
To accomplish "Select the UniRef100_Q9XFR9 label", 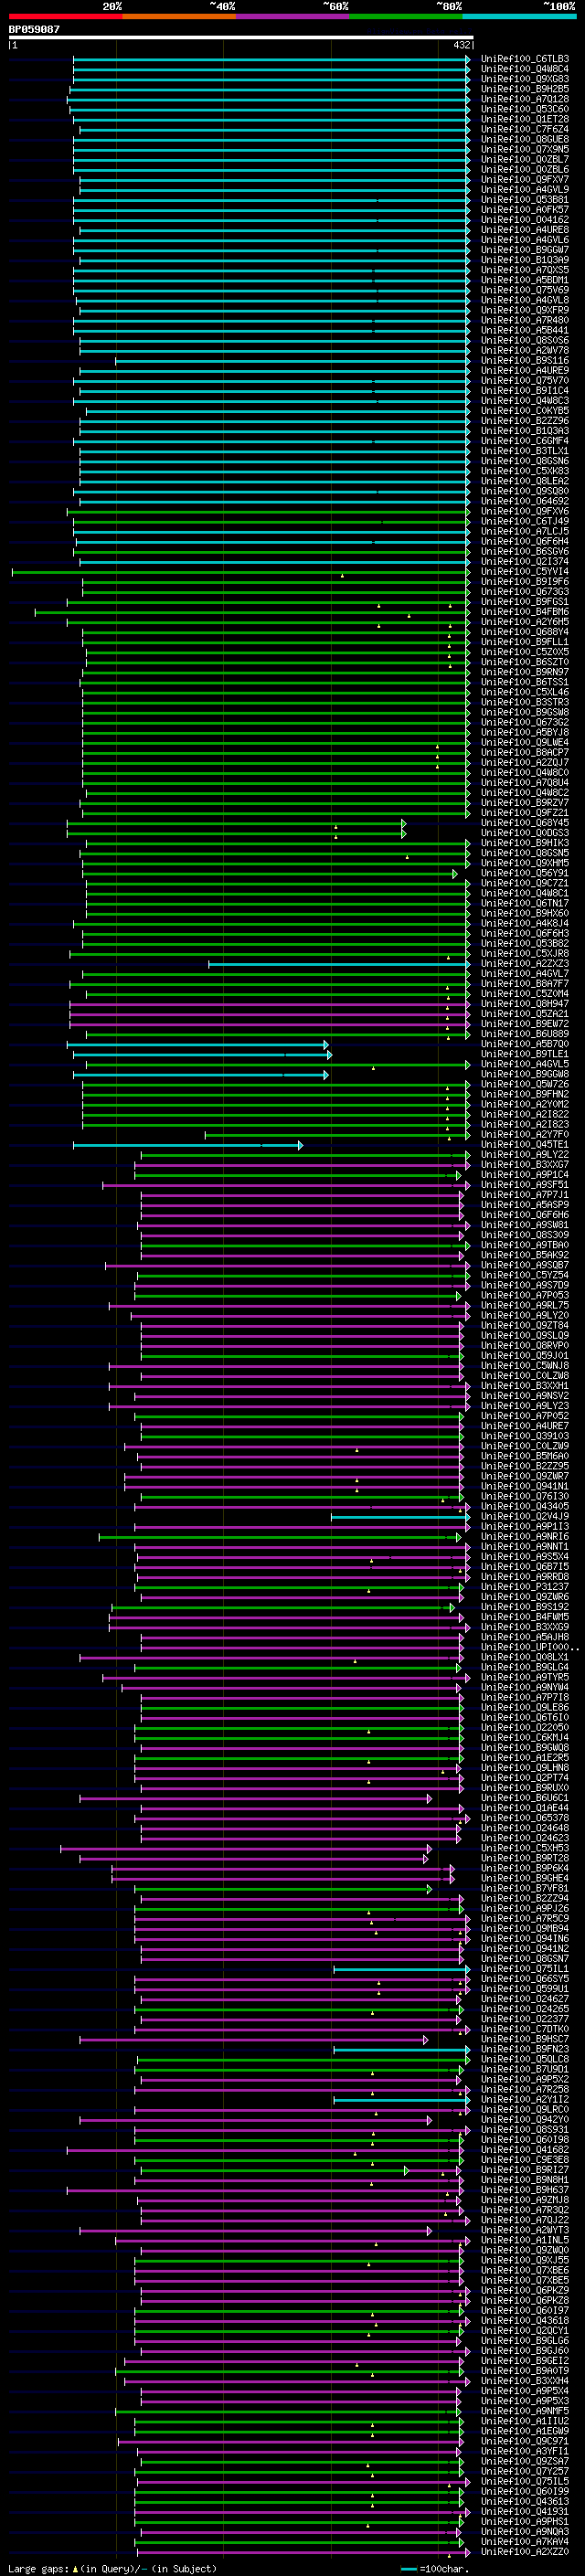I will [525, 310].
